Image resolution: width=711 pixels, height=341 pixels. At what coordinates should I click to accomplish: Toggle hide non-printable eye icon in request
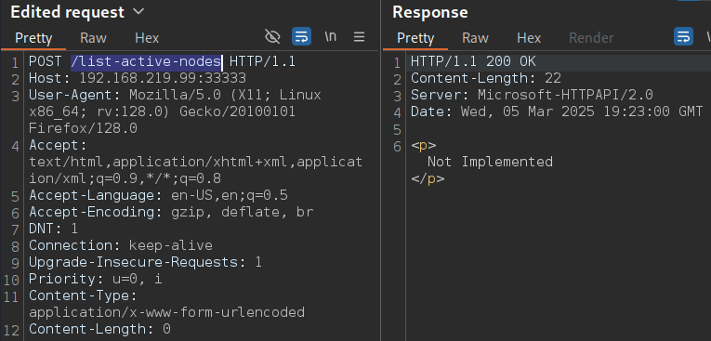pyautogui.click(x=272, y=37)
